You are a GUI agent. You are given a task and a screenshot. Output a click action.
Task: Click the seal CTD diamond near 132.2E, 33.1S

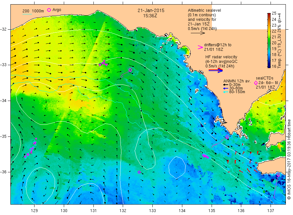(130, 70)
